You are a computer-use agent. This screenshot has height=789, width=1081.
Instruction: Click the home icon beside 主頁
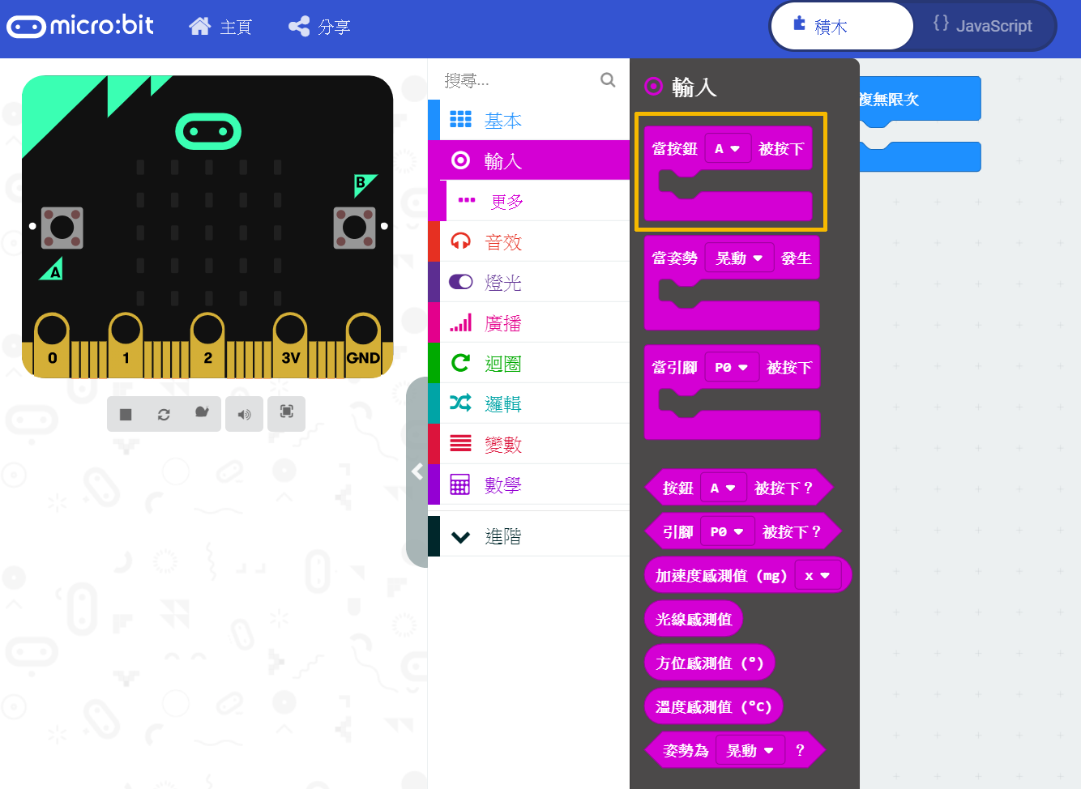tap(199, 27)
